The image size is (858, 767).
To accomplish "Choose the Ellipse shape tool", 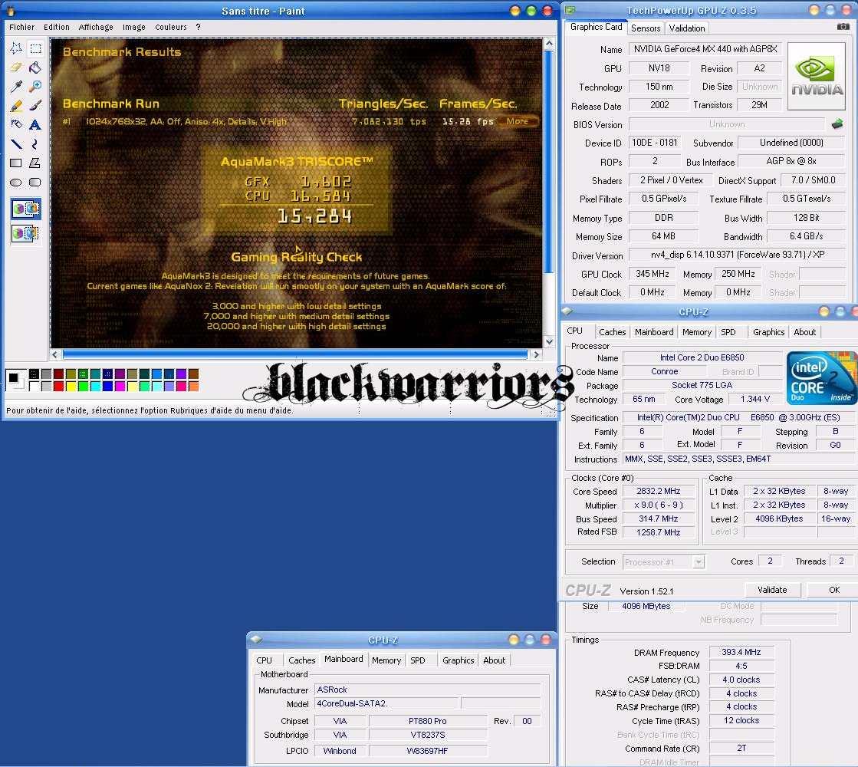I will click(x=16, y=182).
